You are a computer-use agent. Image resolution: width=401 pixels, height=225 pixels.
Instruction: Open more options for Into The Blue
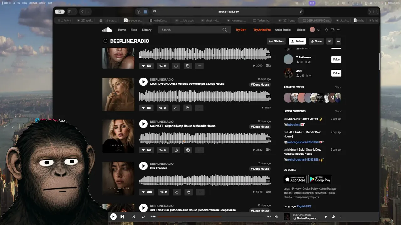tap(200, 192)
